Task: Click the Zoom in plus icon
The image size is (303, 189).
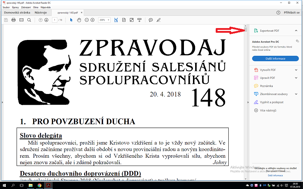Action: (x=93, y=20)
